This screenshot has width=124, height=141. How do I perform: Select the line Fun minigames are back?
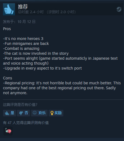(x=26, y=44)
